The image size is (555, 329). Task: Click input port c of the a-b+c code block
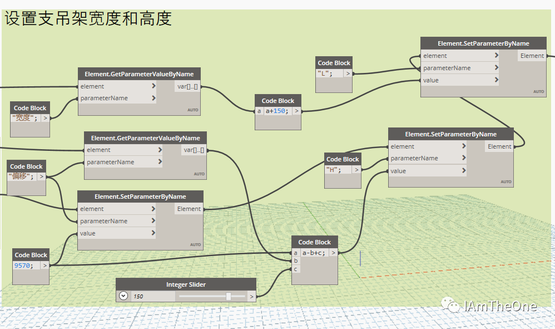pyautogui.click(x=295, y=269)
